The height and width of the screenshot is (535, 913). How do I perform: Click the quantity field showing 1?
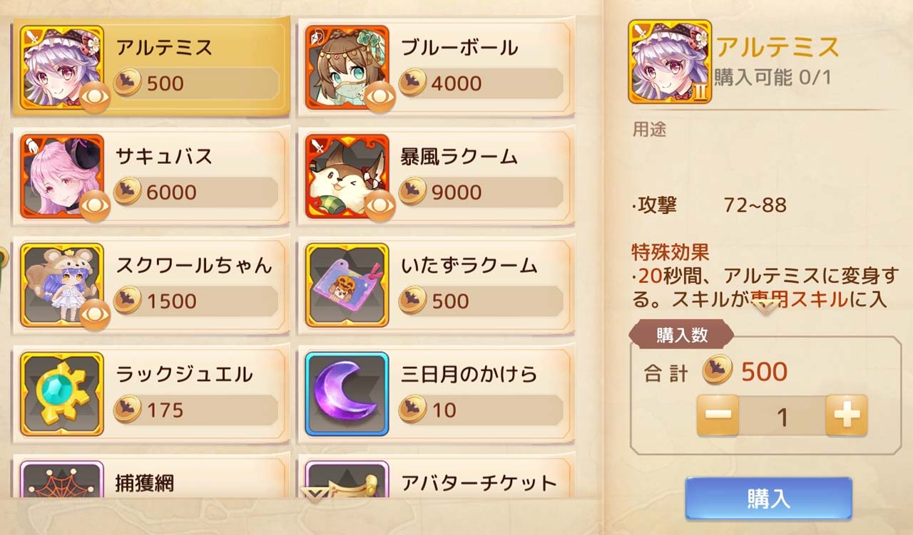pyautogui.click(x=782, y=416)
